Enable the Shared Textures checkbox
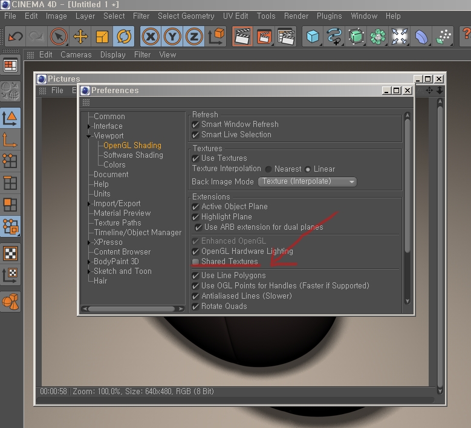471x428 pixels. [195, 262]
